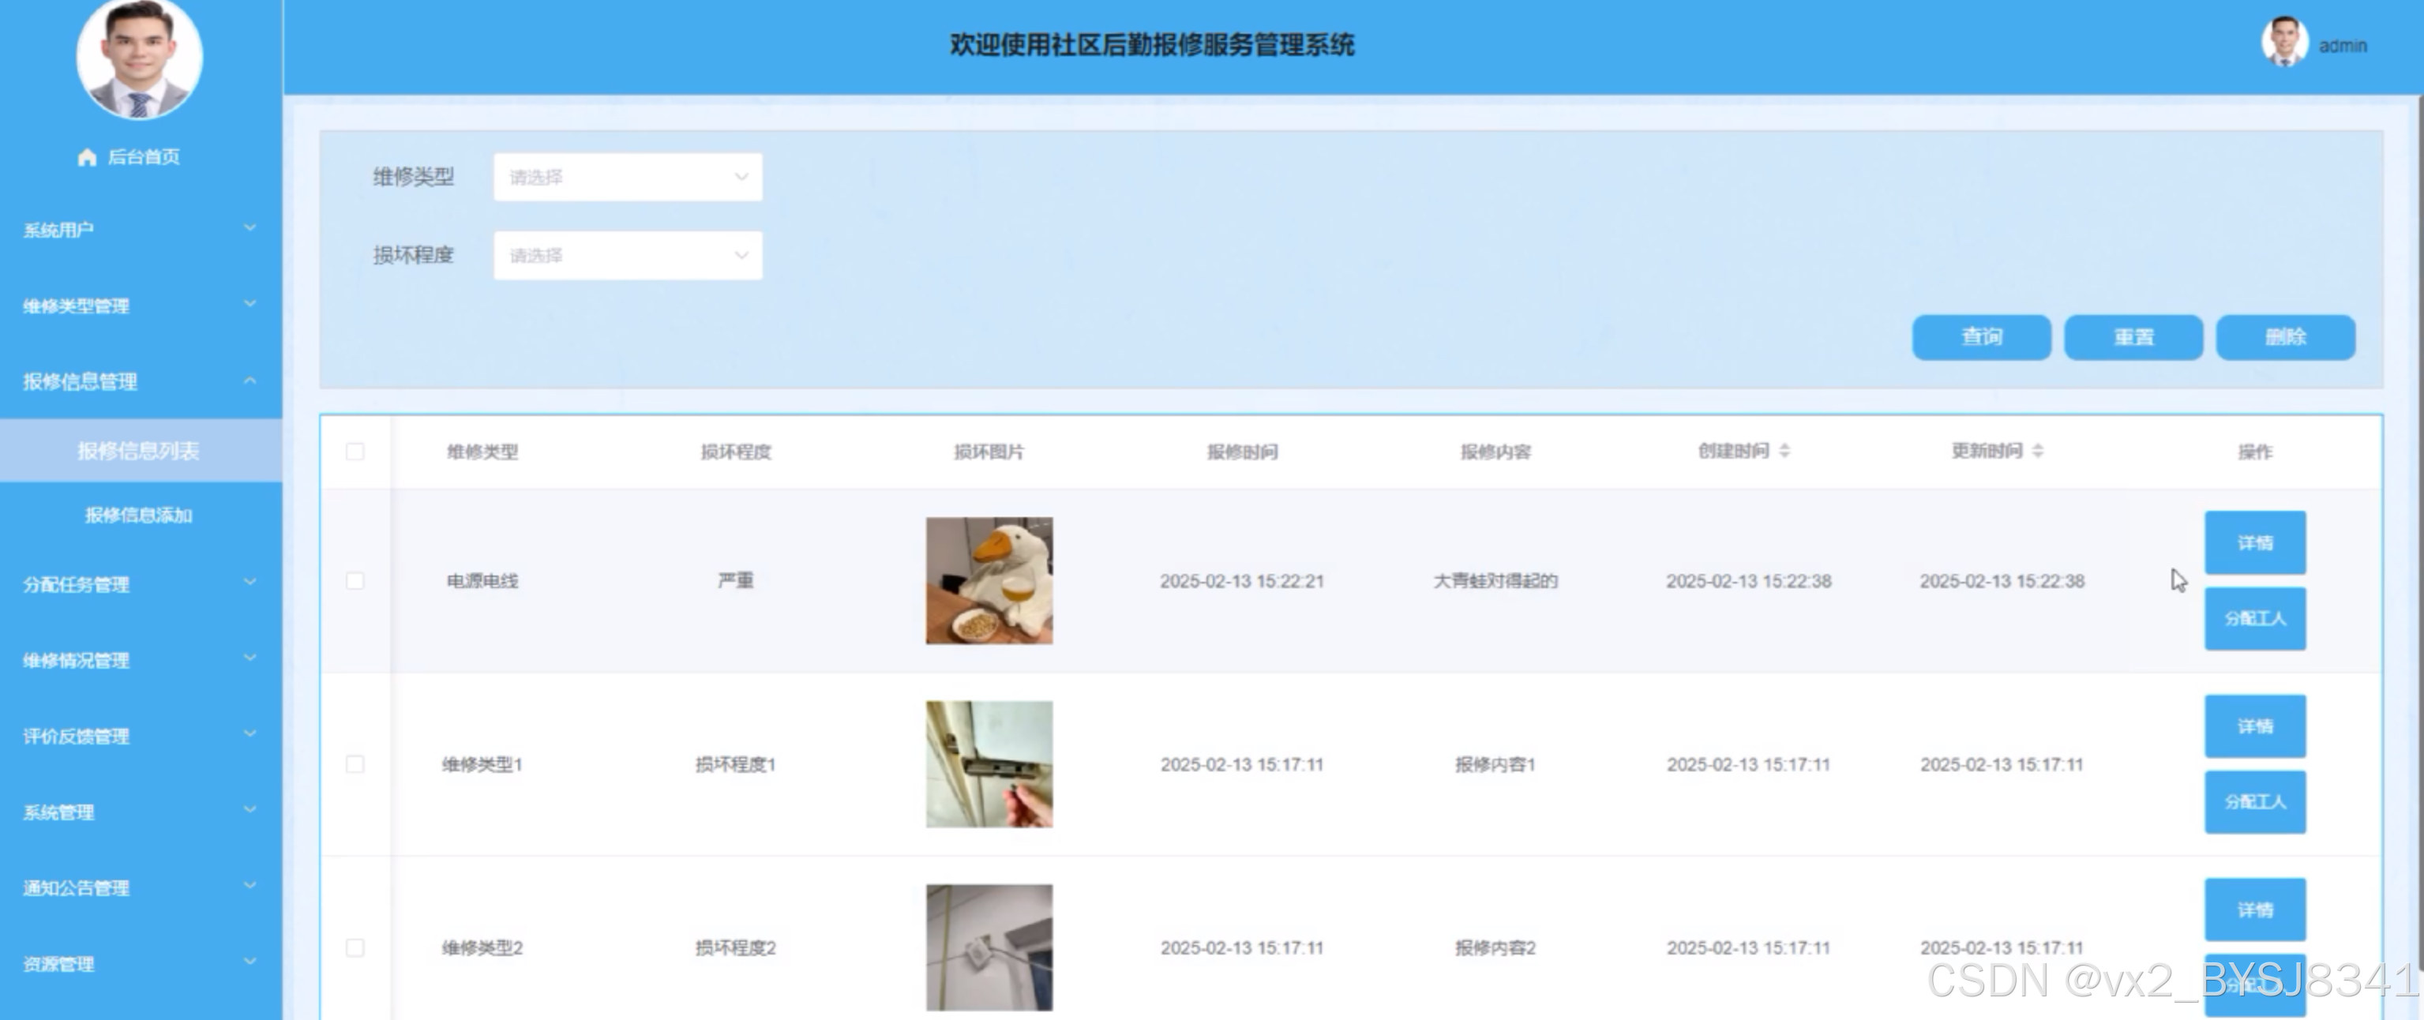Open 报修信息添加 submenu item
Viewport: 2424px width, 1020px height.
point(138,515)
